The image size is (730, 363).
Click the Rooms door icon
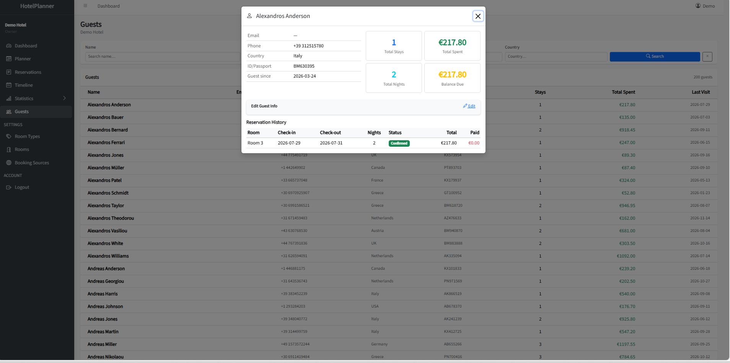(9, 149)
